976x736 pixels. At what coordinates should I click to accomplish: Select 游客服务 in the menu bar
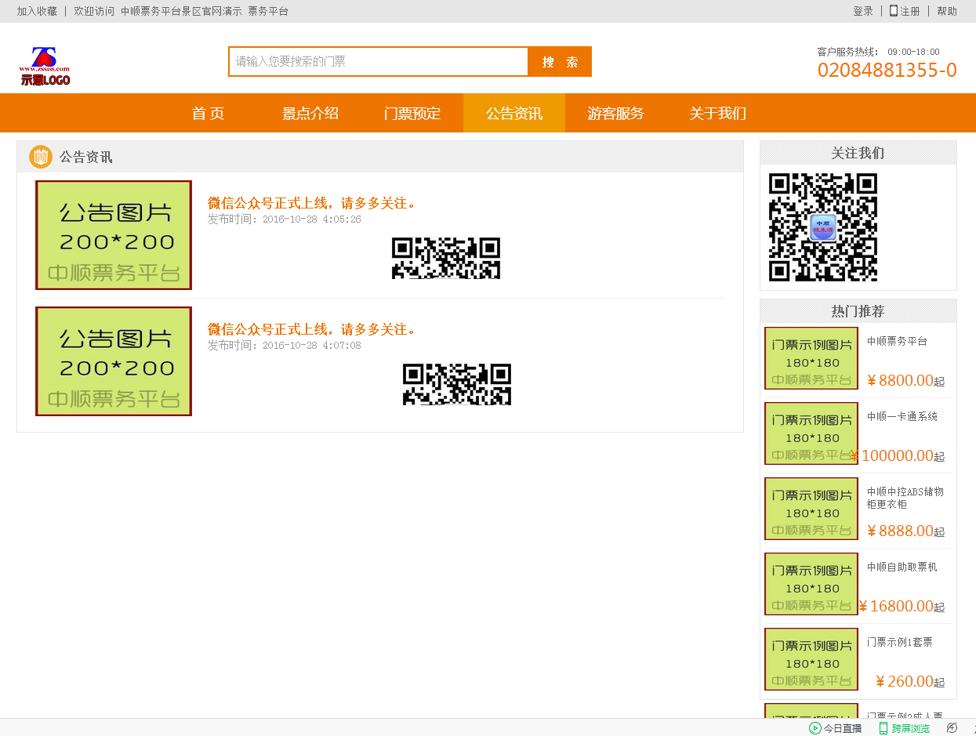(616, 113)
